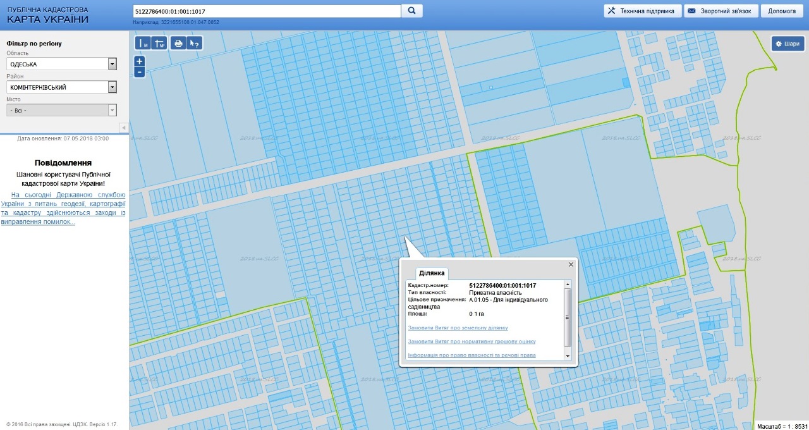Expand the Область dropdown
The height and width of the screenshot is (430, 809).
tap(113, 64)
